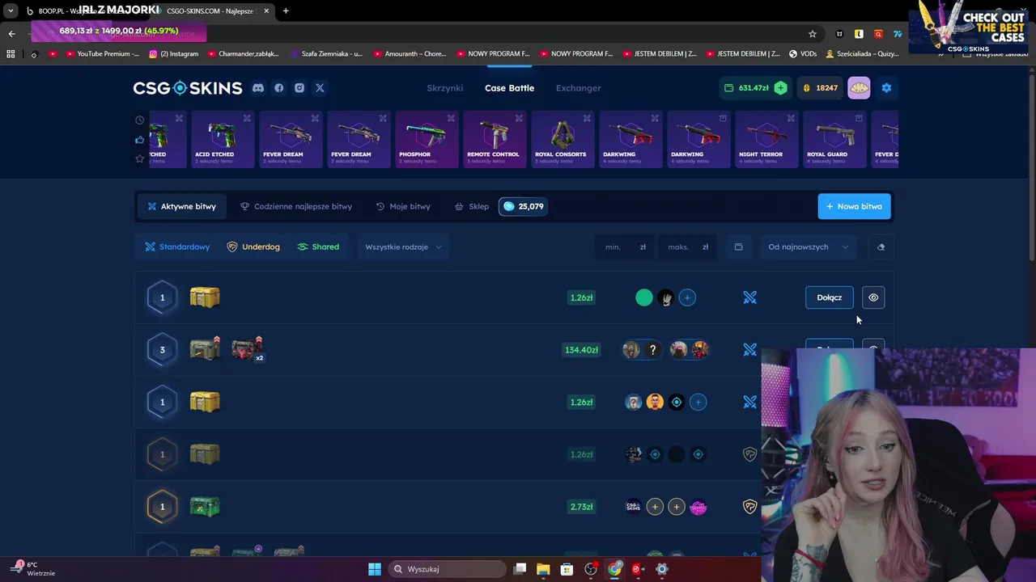Viewport: 1036px width, 582px height.
Task: Click the pink avatar in 2.73zł battle
Action: pyautogui.click(x=698, y=507)
